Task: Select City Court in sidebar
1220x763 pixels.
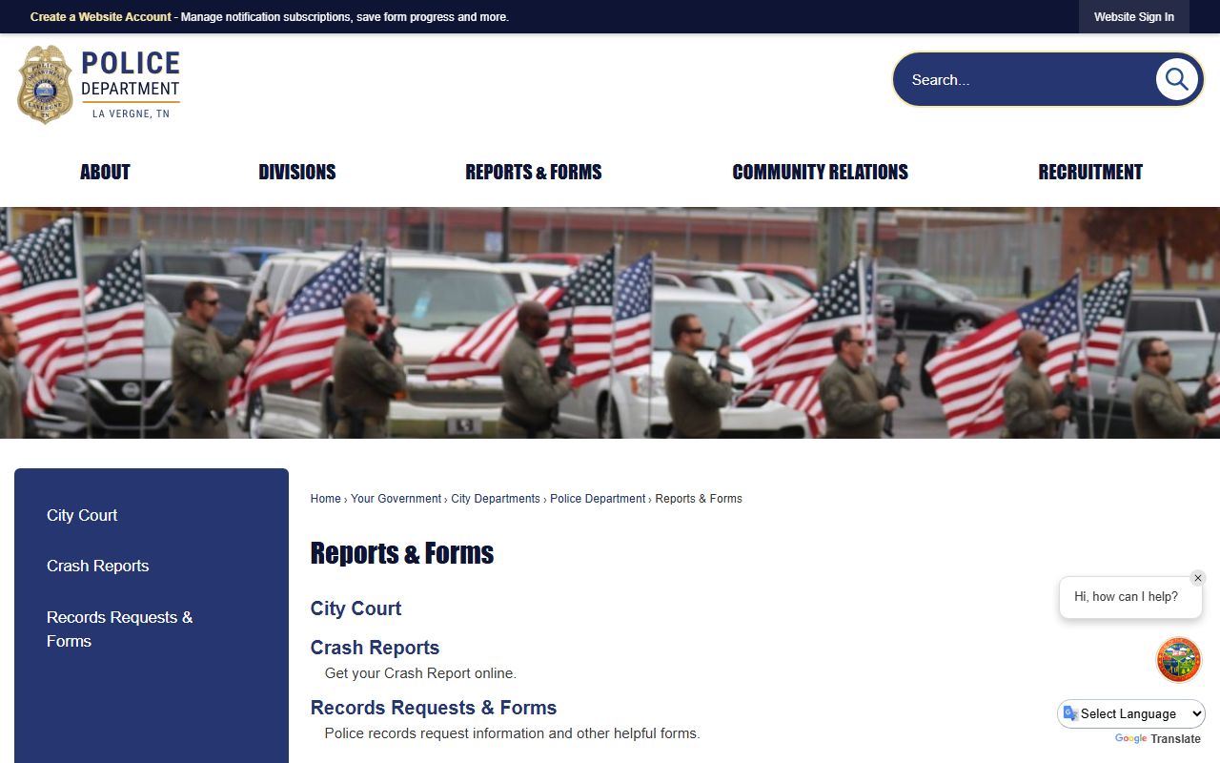Action: (82, 515)
